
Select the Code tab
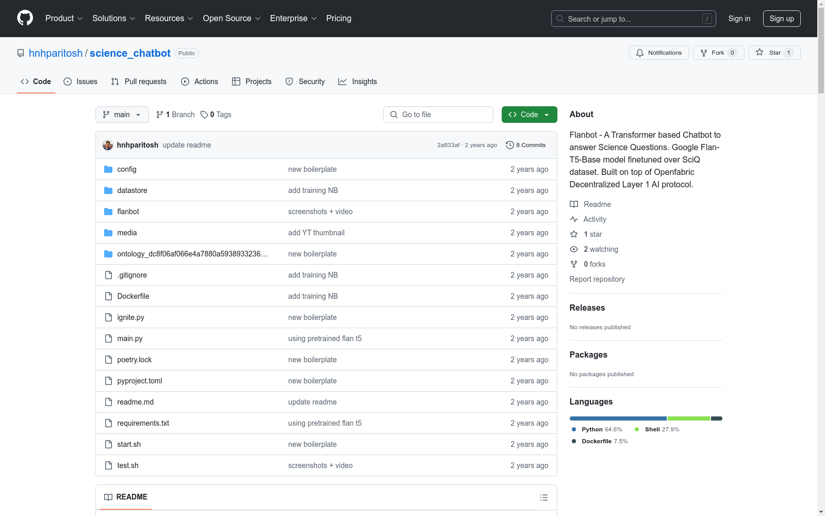(36, 82)
